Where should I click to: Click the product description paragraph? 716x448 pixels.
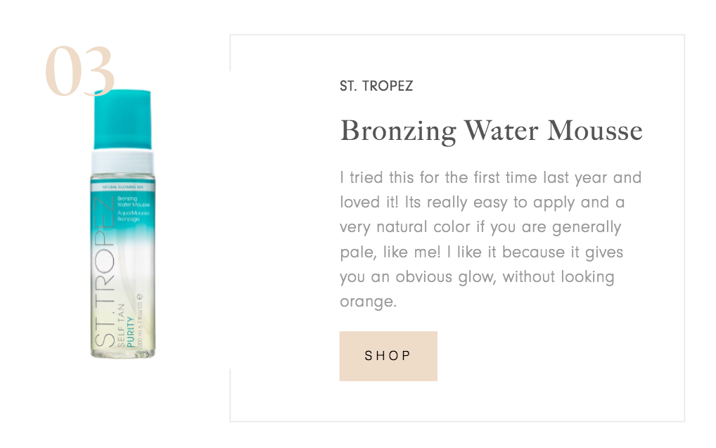click(490, 239)
